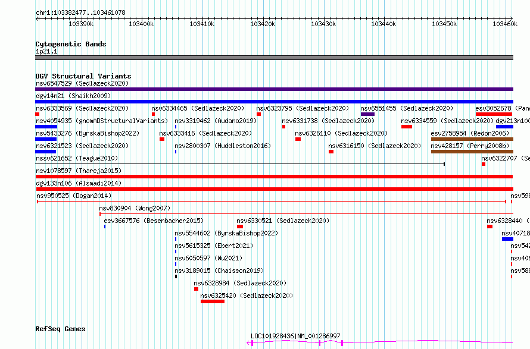
Task: Click nsv6322707 variant label
Action: [499, 158]
